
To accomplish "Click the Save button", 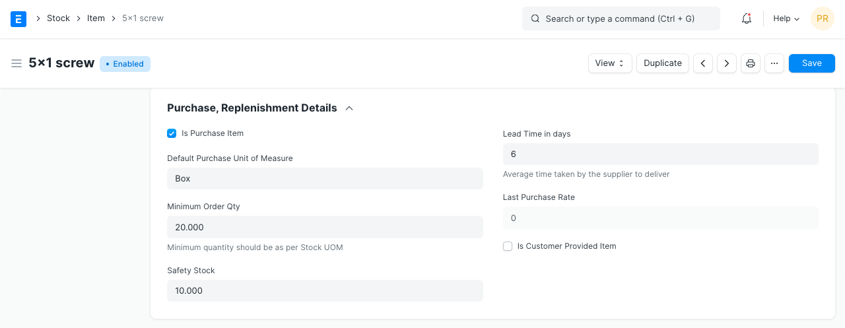I will [x=811, y=63].
